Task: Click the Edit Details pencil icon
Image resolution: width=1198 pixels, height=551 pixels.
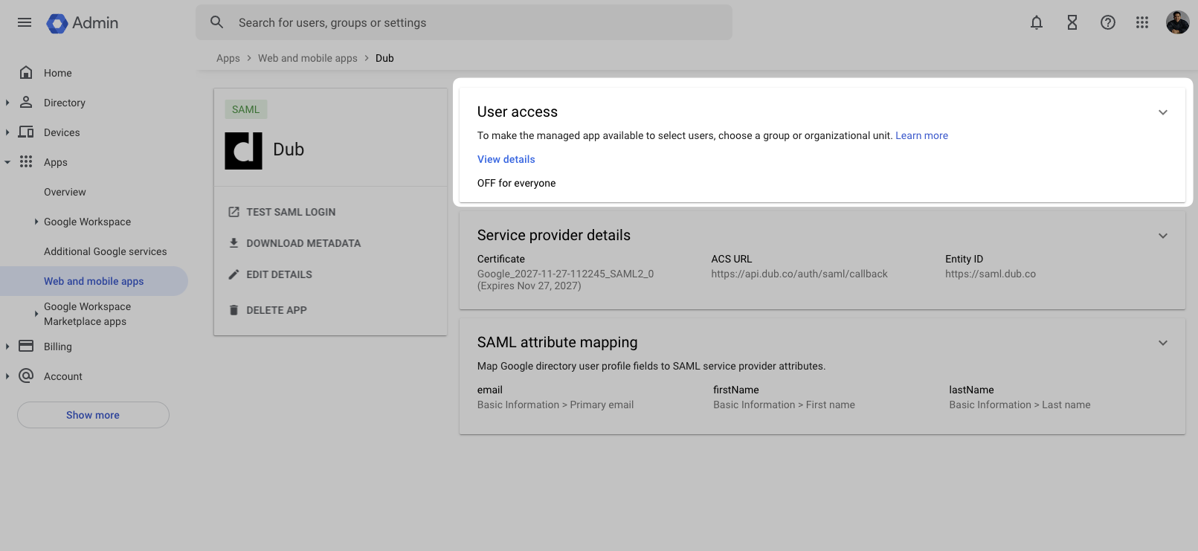Action: coord(234,274)
